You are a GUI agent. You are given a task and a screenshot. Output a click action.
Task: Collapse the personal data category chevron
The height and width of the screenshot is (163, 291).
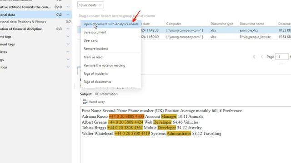click(68, 14)
